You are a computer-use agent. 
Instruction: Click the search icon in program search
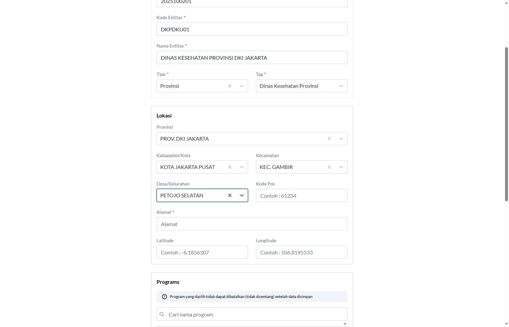pyautogui.click(x=162, y=314)
